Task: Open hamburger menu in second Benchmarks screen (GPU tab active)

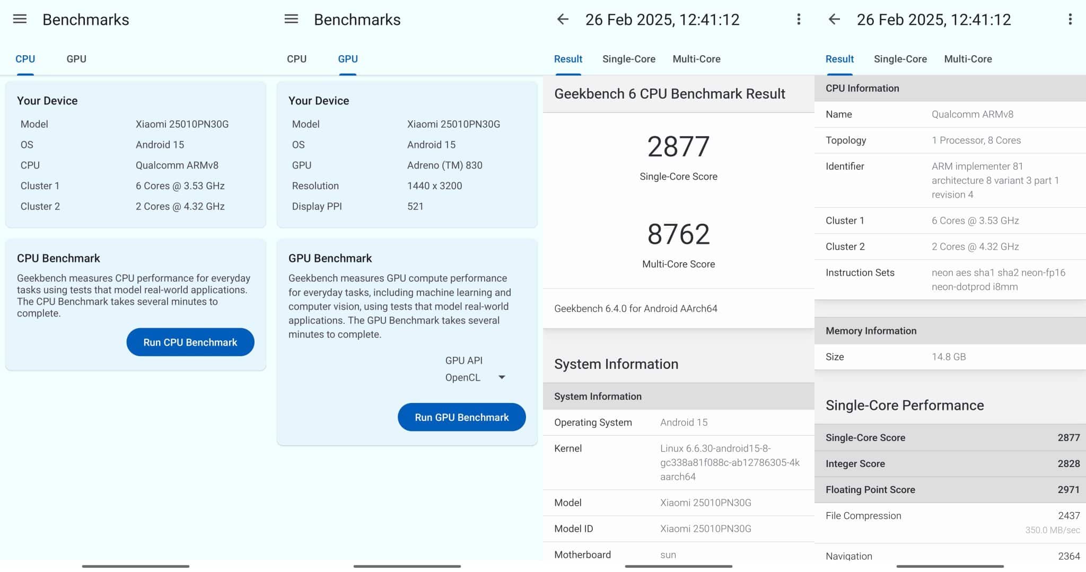Action: coord(291,20)
